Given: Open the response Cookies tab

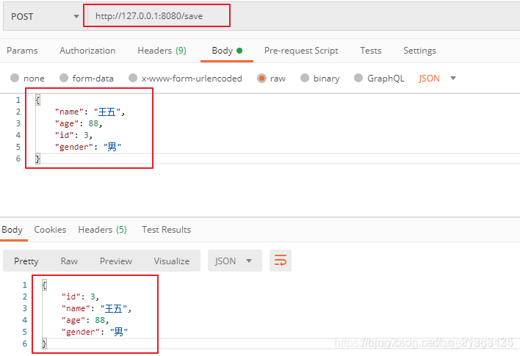Looking at the screenshot, I should tap(50, 229).
